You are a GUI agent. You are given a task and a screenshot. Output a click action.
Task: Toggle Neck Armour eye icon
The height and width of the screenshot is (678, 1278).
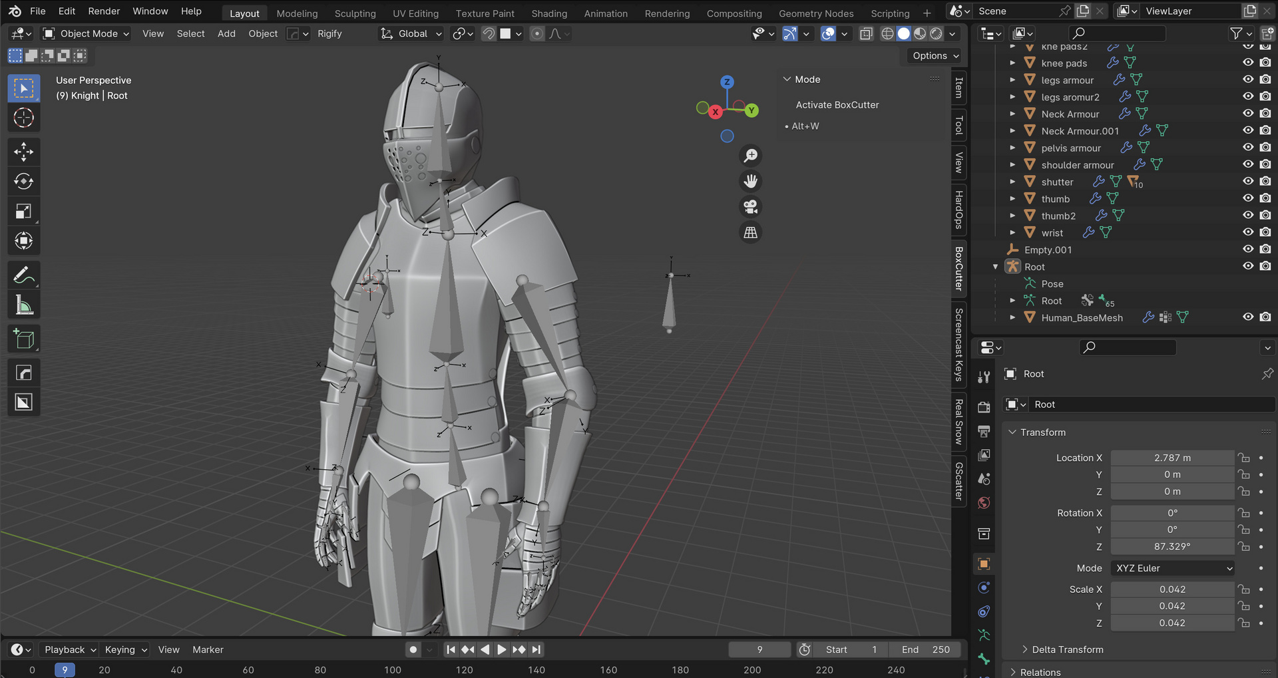(1248, 114)
